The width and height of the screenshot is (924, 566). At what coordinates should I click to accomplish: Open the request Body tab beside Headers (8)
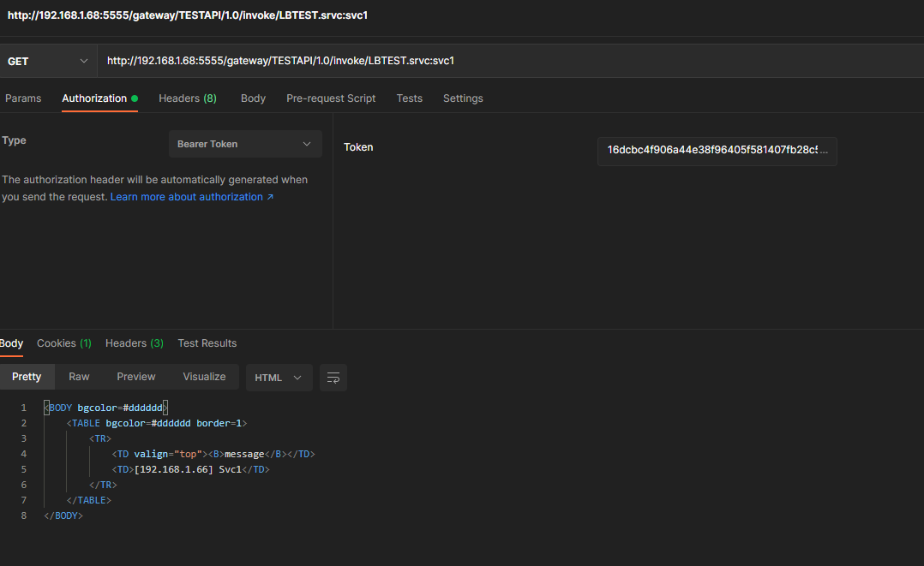[x=253, y=98]
